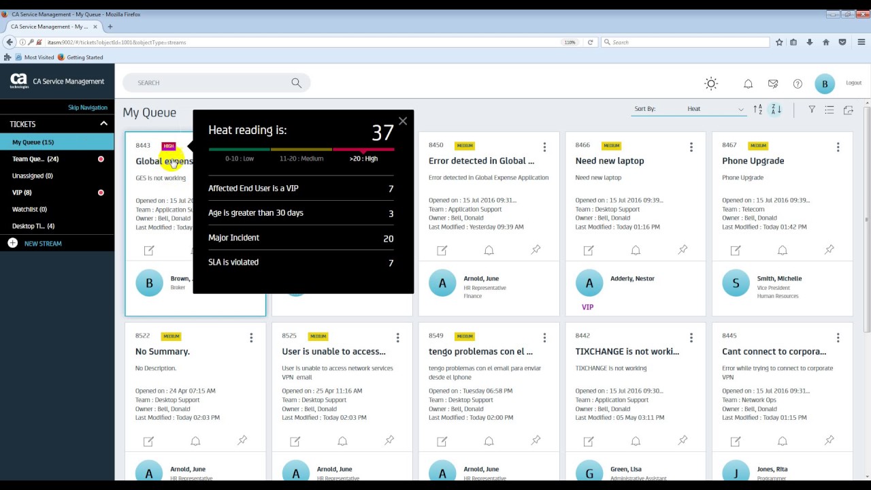Click the CA Technologies logo
The height and width of the screenshot is (490, 871).
click(19, 81)
